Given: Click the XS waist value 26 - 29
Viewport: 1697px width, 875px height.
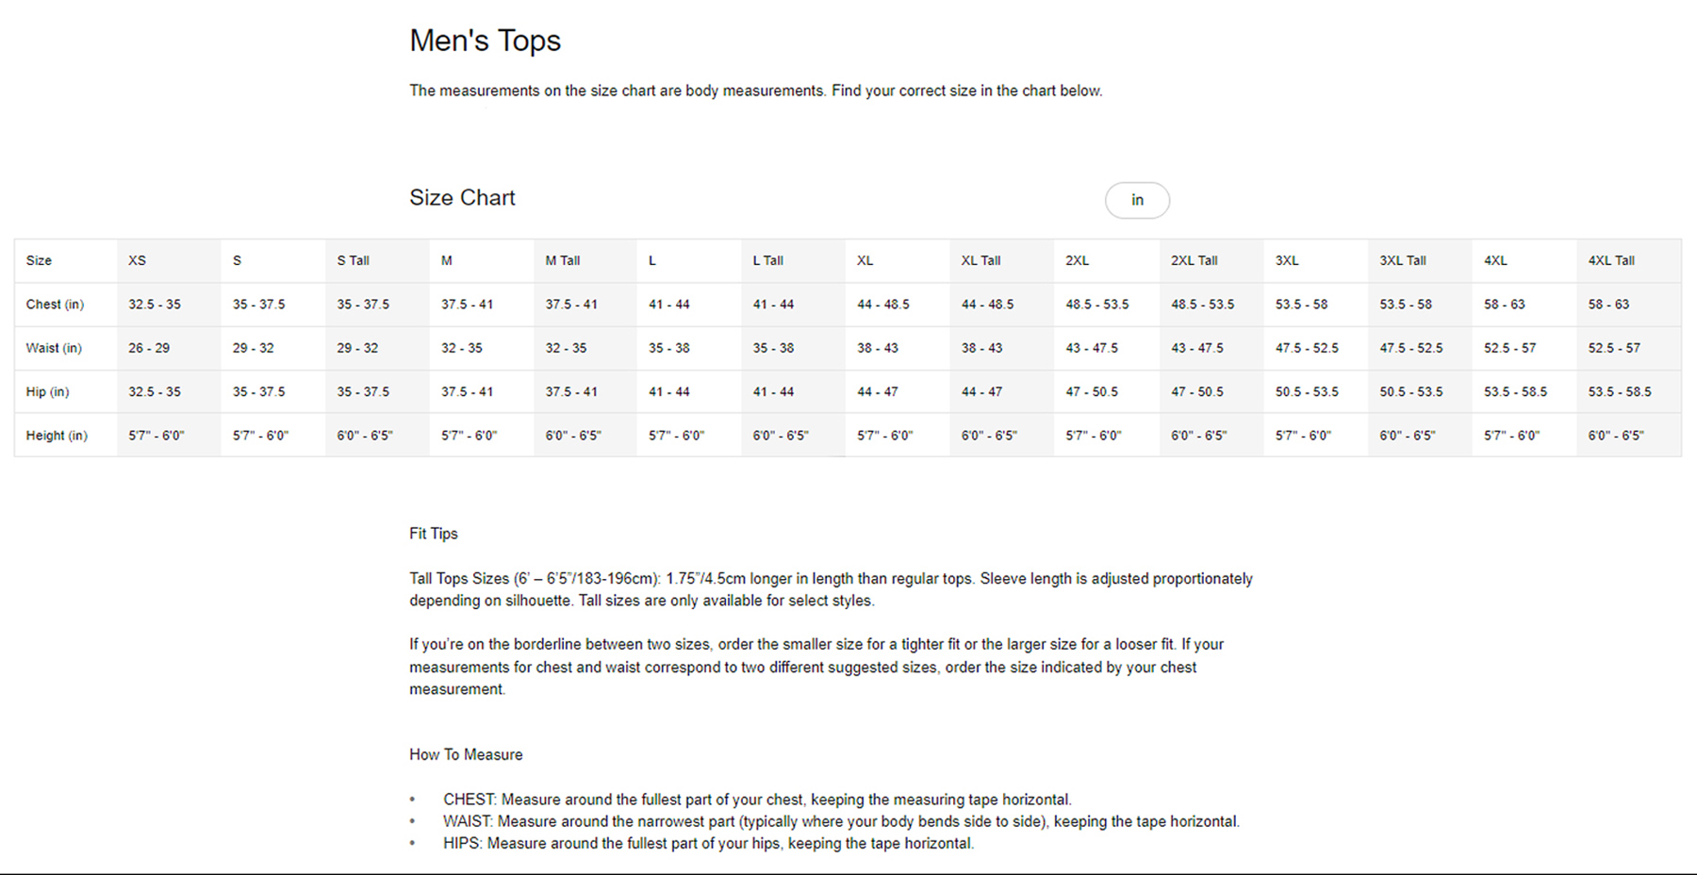Looking at the screenshot, I should [x=149, y=348].
